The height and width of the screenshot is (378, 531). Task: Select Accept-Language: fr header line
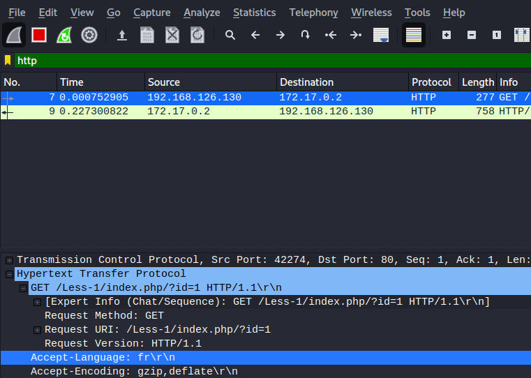point(265,358)
